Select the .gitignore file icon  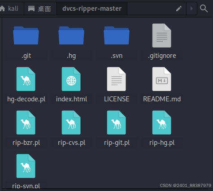pos(162,35)
